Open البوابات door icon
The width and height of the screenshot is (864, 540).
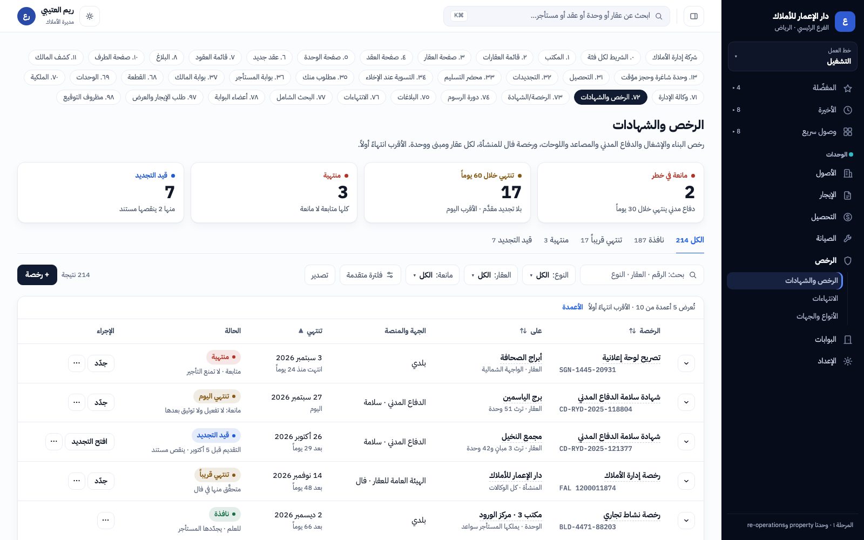tap(848, 340)
